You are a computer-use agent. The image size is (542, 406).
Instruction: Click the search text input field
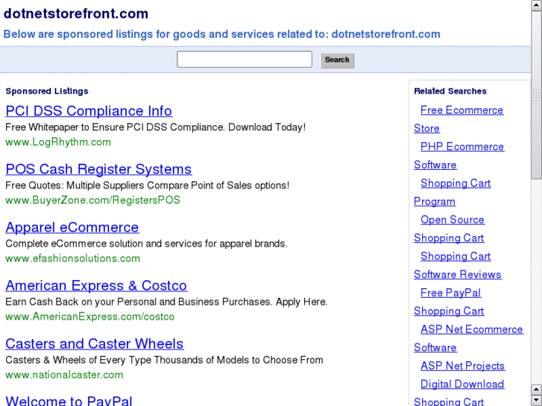245,60
